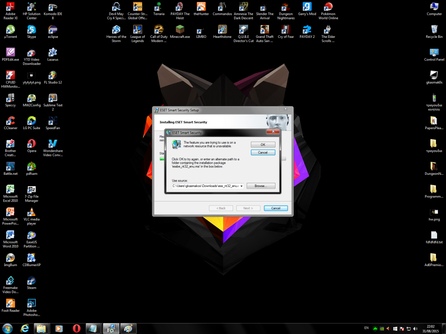Screen dimensions: 446x334
Task: Select the Minecraft.exe icon
Action: click(x=180, y=32)
